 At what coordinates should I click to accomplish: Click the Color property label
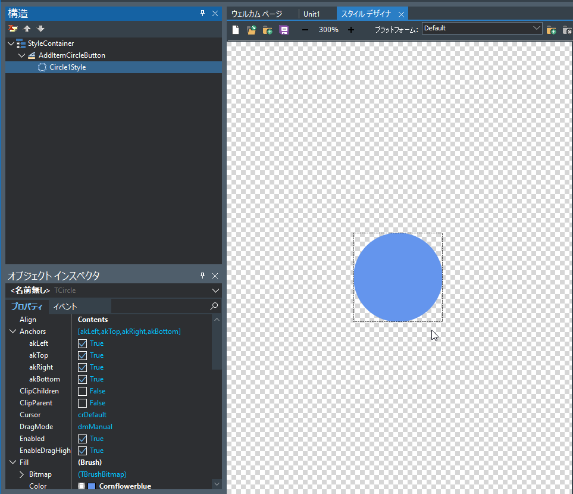click(38, 486)
